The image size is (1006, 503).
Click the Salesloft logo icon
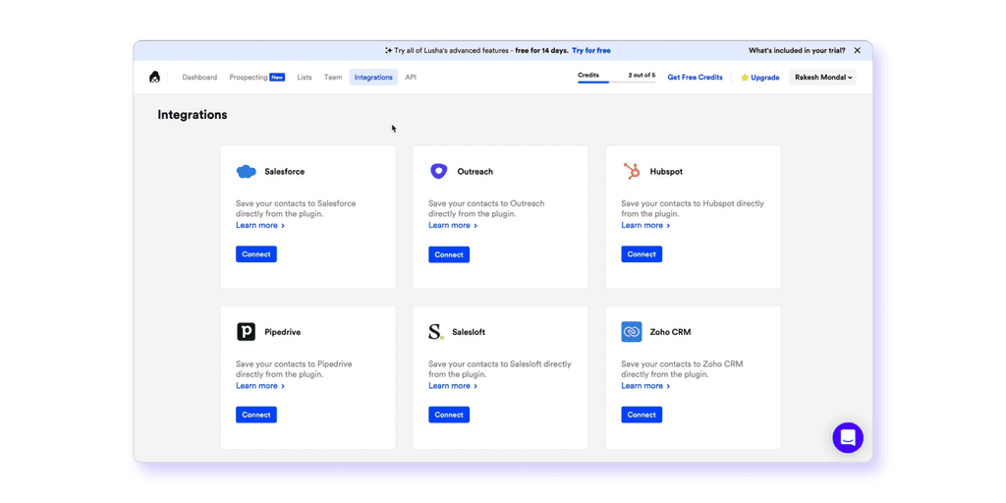436,332
